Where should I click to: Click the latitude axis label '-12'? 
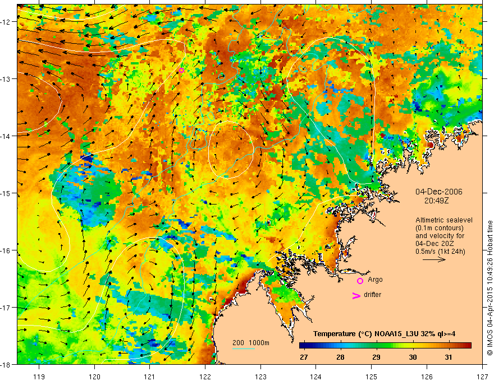6,22
